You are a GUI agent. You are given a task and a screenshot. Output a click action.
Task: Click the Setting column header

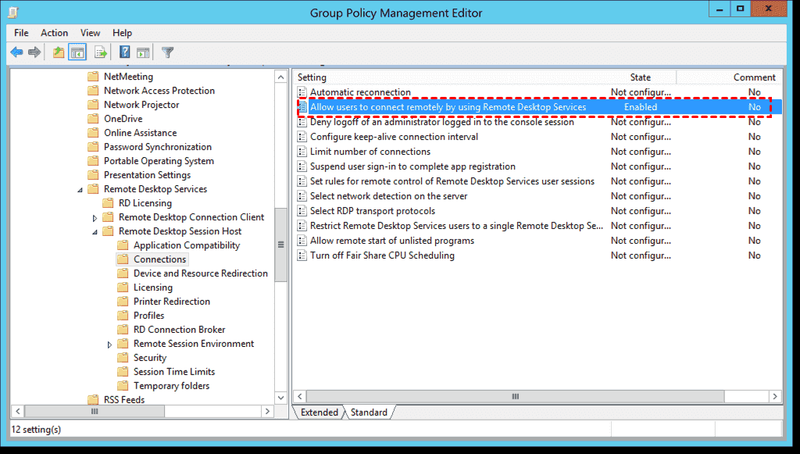tap(312, 77)
